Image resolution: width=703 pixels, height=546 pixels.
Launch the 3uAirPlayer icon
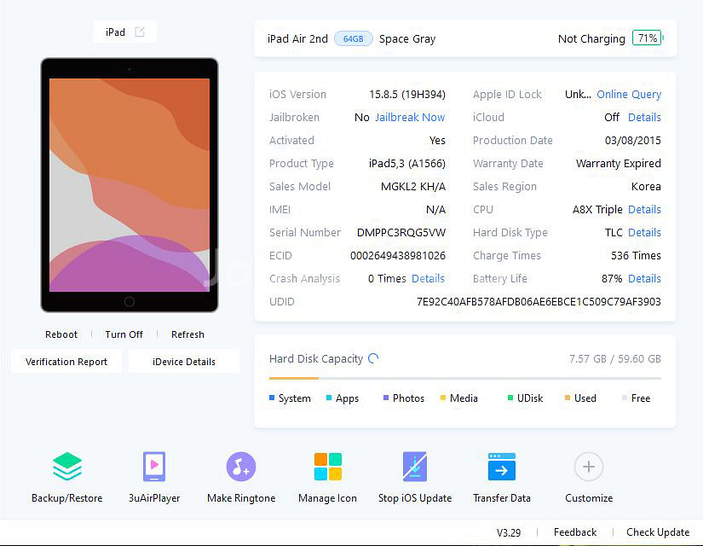click(x=154, y=467)
